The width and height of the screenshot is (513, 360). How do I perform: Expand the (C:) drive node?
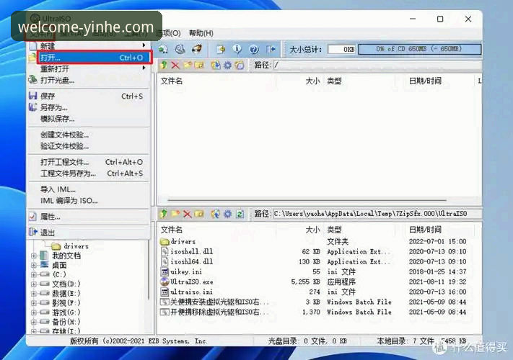[34, 275]
